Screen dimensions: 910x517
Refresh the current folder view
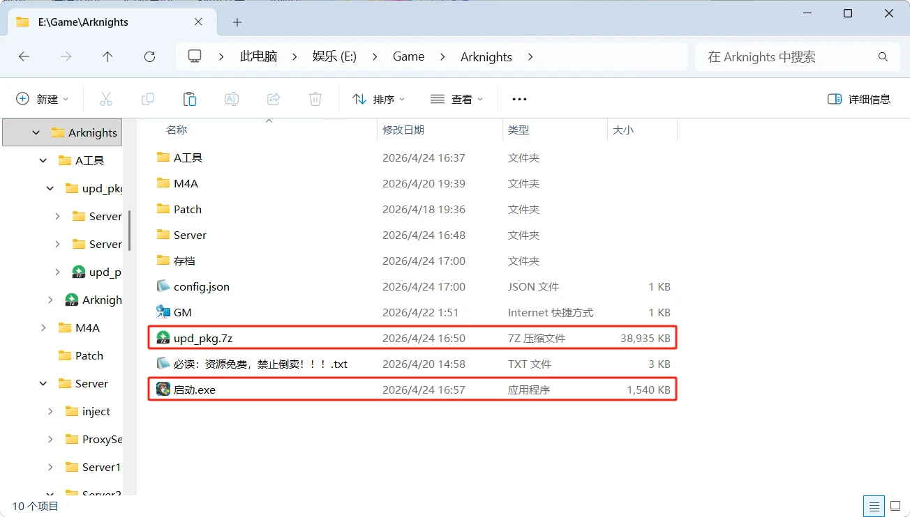click(x=149, y=57)
